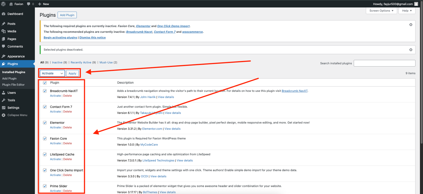Toggle the select-all Plugin header checkbox
The image size is (423, 194).
(x=45, y=83)
